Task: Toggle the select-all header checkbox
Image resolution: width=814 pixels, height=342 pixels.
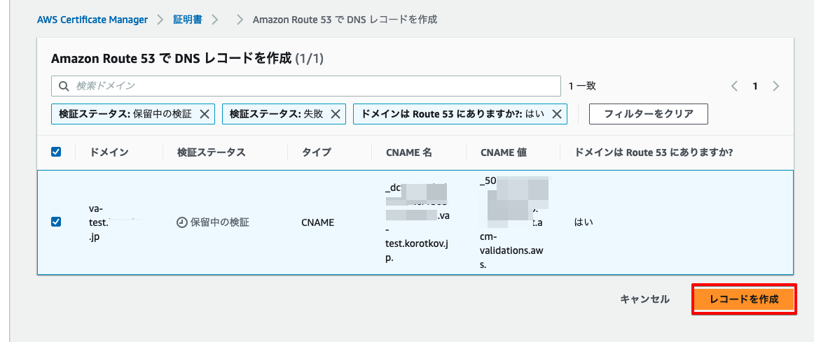Action: click(x=56, y=152)
